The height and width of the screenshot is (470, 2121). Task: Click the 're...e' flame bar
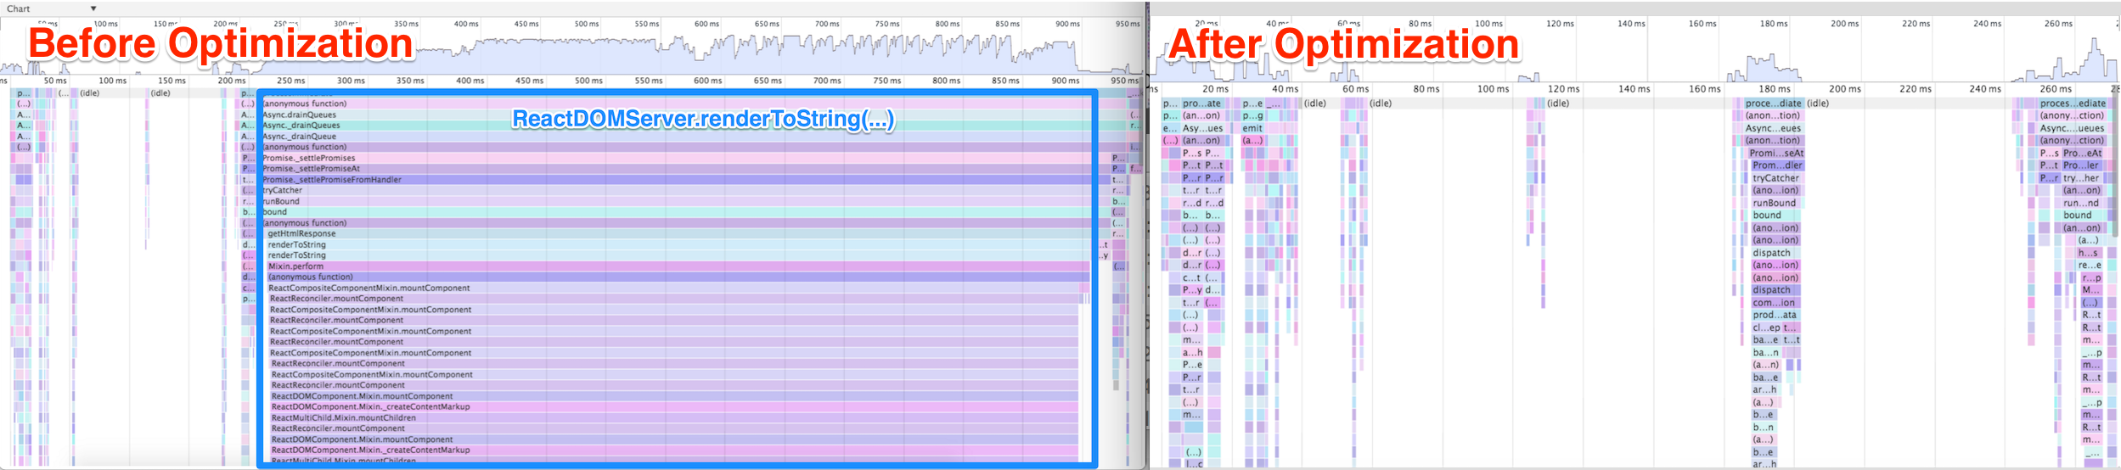(x=2090, y=266)
